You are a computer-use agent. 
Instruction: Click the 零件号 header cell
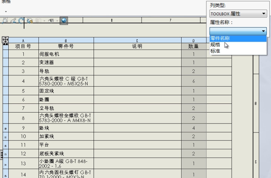coord(66,46)
